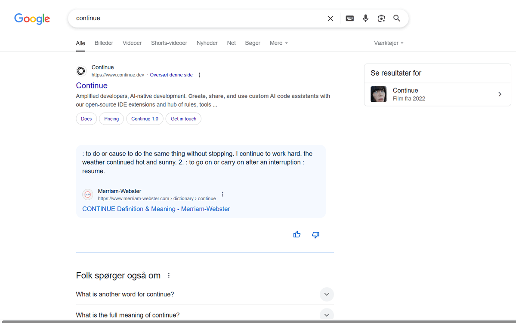Open the Mere dropdown menu
Image resolution: width=516 pixels, height=323 pixels.
pos(279,43)
